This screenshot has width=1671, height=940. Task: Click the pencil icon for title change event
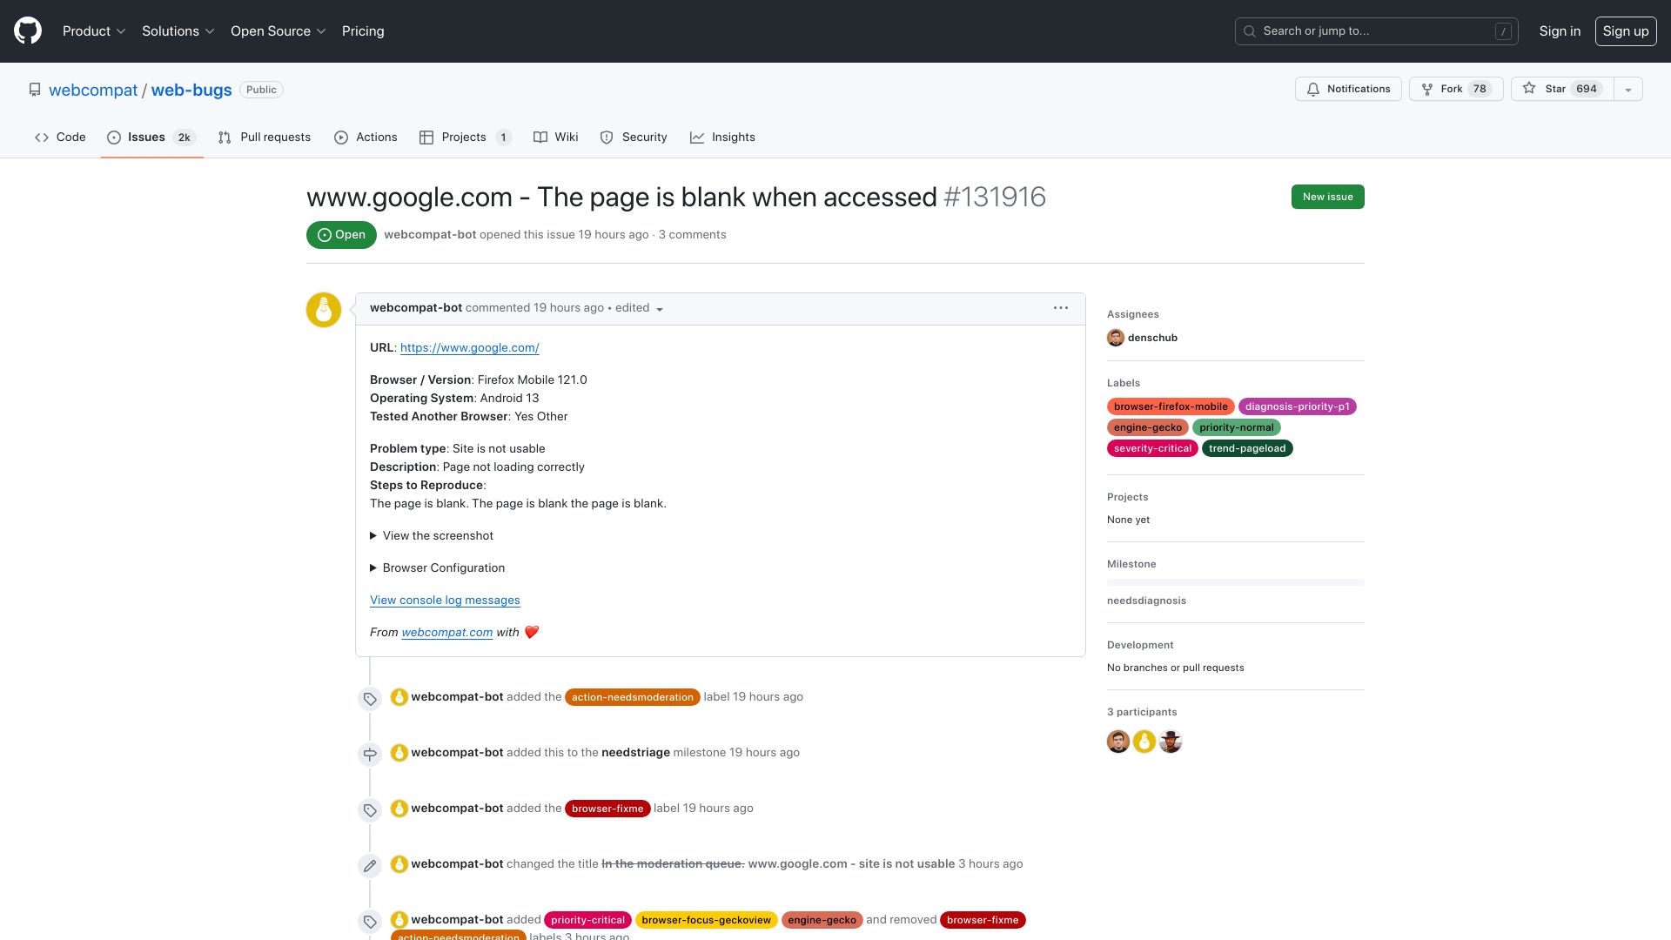click(370, 866)
